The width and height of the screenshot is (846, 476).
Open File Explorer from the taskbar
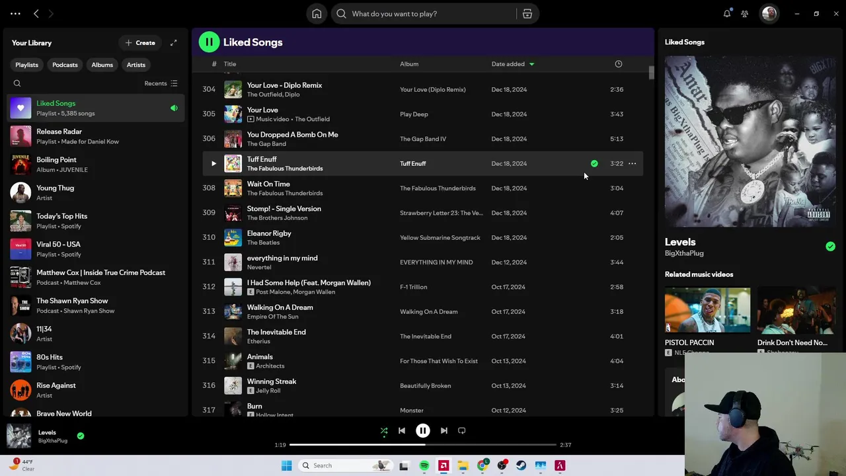tap(463, 465)
